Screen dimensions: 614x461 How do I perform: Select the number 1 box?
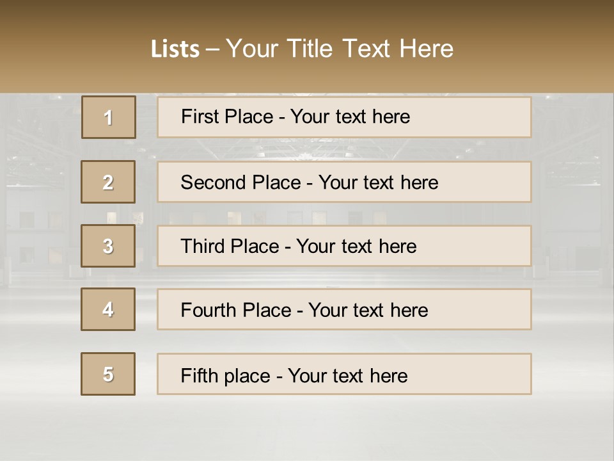(x=109, y=117)
